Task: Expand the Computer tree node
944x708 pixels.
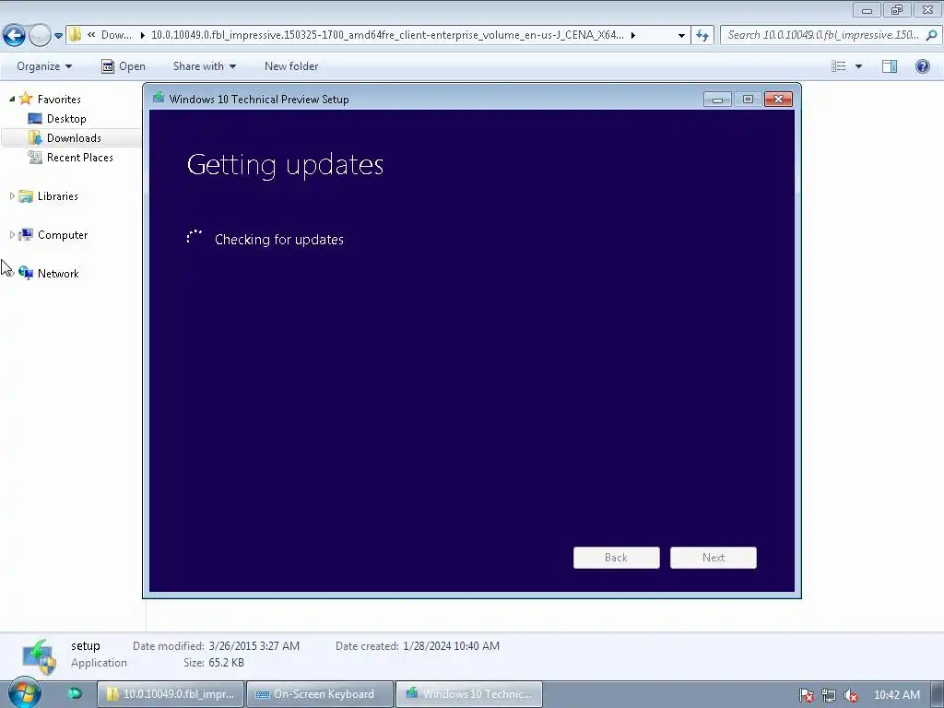Action: tap(11, 235)
